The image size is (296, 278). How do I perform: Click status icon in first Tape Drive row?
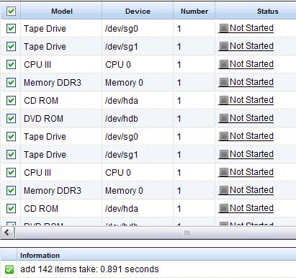[224, 28]
